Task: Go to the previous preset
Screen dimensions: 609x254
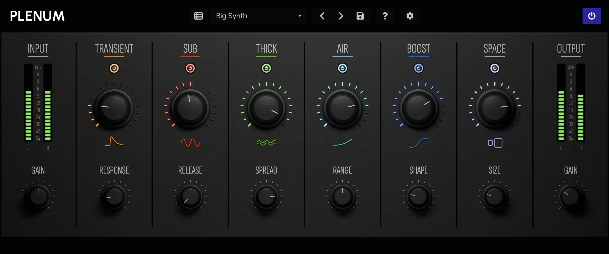Action: pyautogui.click(x=322, y=16)
